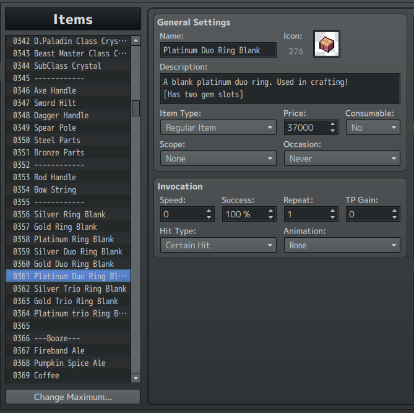The image size is (414, 413).
Task: Open the Occasion dropdown set to Never
Action: pos(342,159)
